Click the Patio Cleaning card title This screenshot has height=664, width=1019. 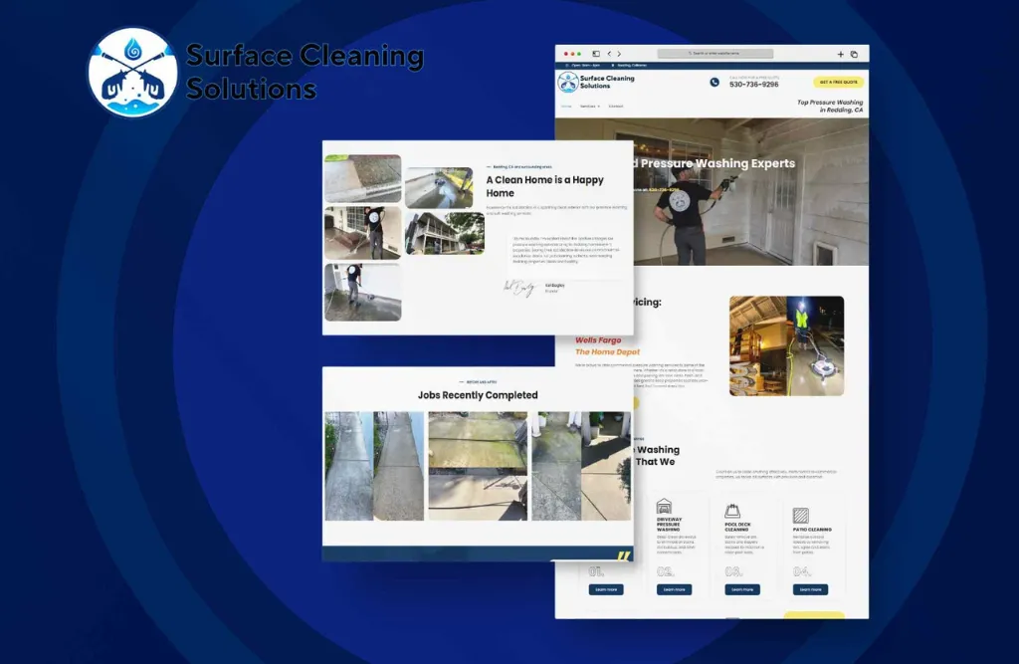click(812, 530)
